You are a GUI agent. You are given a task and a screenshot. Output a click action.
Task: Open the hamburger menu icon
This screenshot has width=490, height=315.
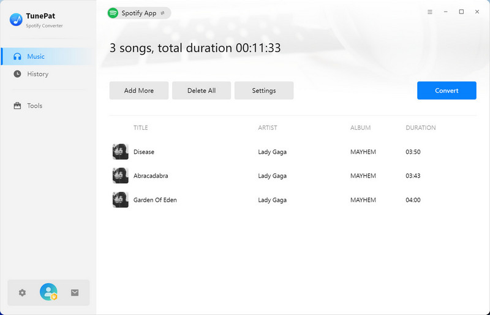tap(430, 12)
